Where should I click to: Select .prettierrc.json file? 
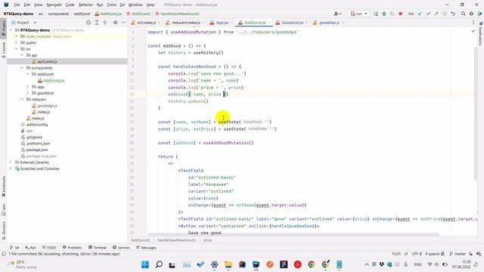pos(38,144)
